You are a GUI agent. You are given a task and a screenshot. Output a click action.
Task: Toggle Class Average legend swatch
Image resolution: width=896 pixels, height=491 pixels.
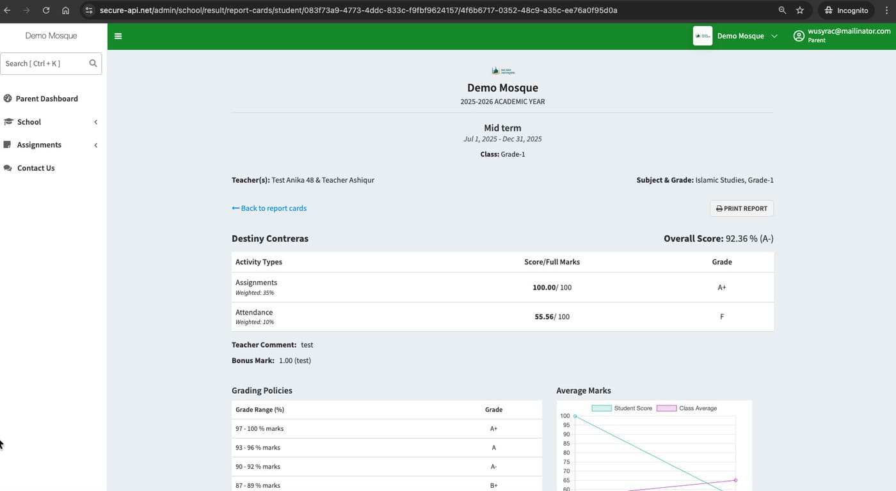pyautogui.click(x=666, y=408)
